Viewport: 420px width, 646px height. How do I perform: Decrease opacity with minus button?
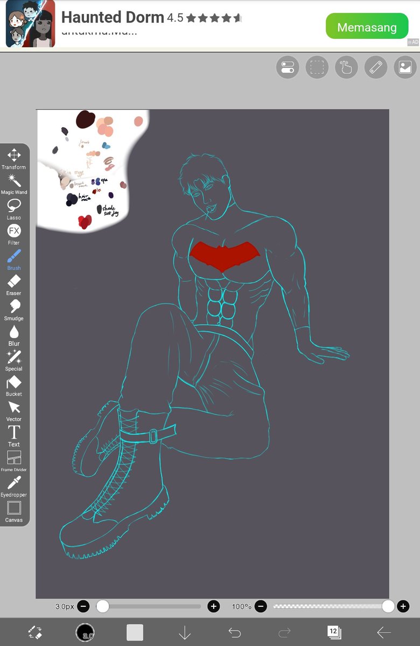(261, 607)
